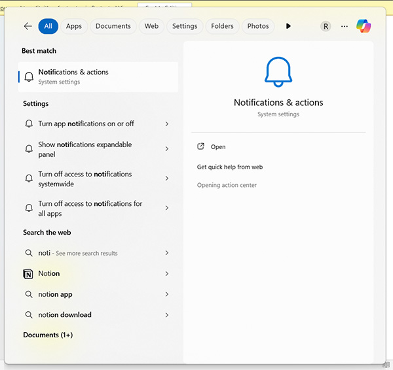Expand 'Turn app notifications on or off' chevron
The width and height of the screenshot is (393, 370).
pos(167,124)
